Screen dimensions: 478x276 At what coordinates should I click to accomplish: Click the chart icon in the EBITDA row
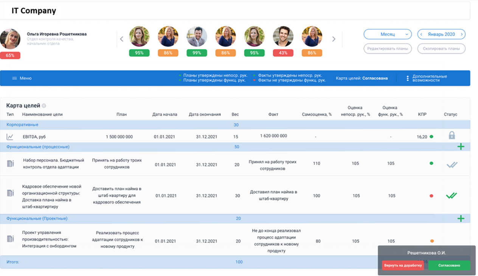click(x=10, y=137)
